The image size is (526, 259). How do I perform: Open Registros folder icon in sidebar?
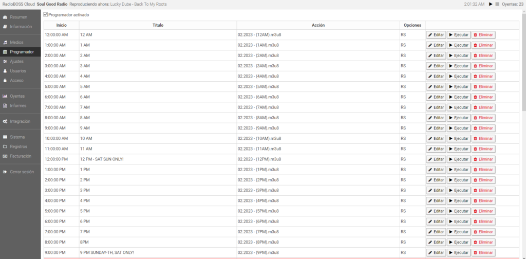pos(5,146)
